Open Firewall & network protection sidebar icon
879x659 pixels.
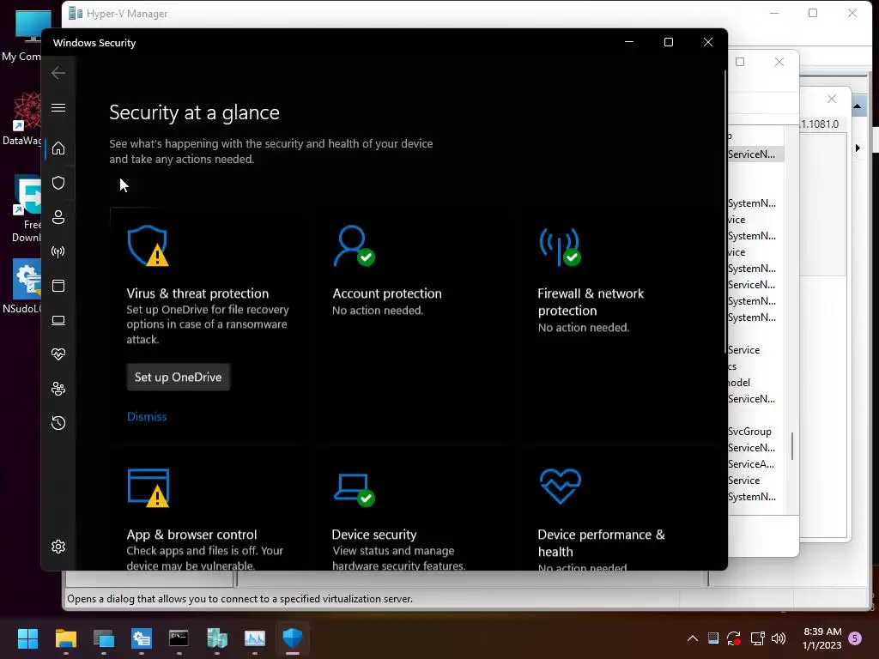[x=58, y=251]
